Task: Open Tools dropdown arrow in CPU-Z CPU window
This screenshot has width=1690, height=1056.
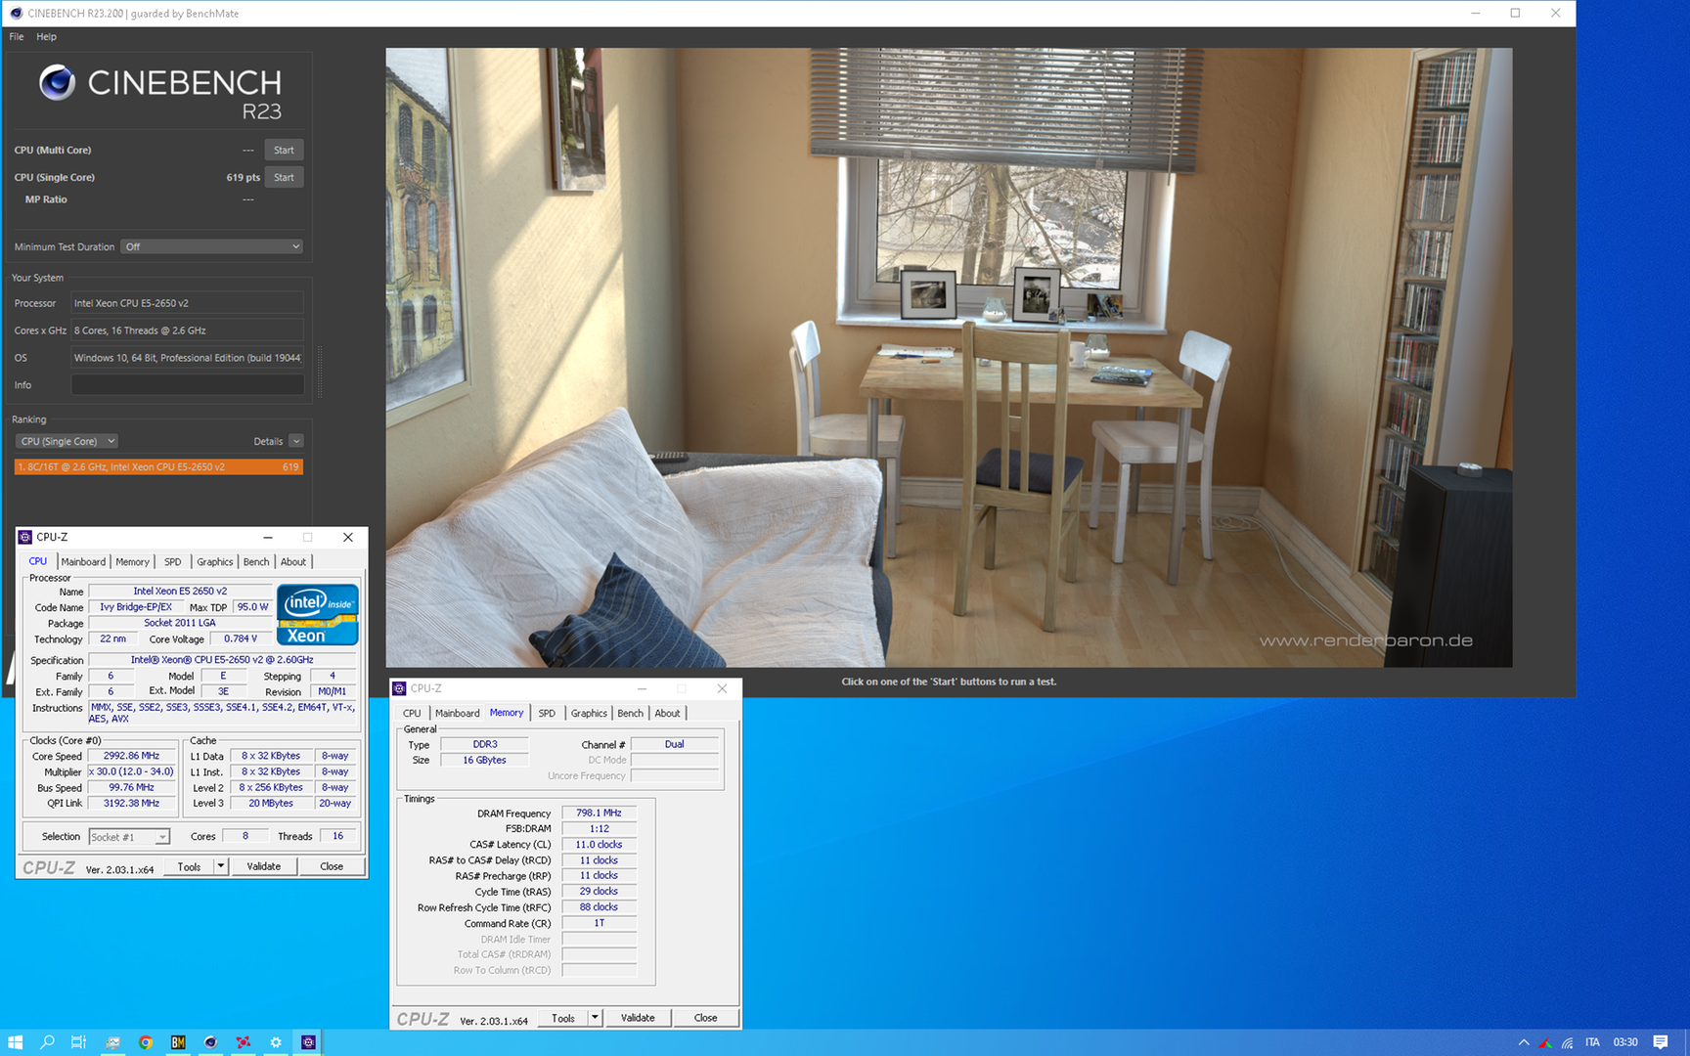Action: pos(221,866)
